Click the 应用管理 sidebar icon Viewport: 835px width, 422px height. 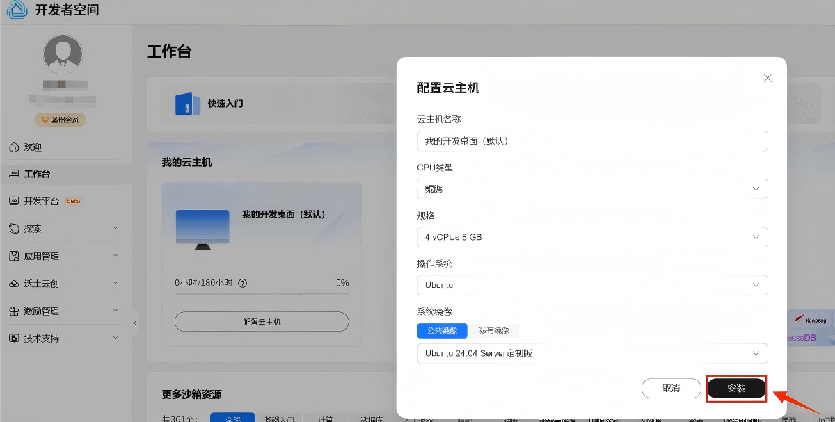14,256
